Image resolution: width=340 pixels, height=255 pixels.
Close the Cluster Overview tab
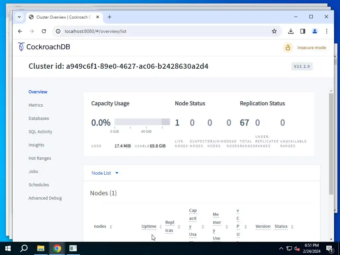click(x=98, y=17)
